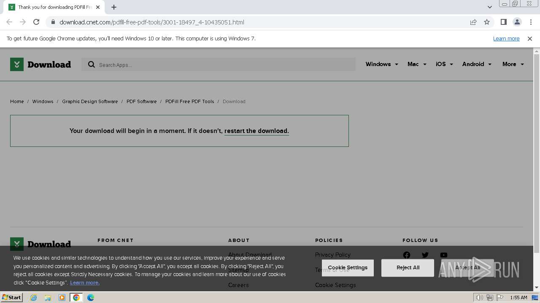Click the Cookie Settings banner button

click(x=348, y=268)
